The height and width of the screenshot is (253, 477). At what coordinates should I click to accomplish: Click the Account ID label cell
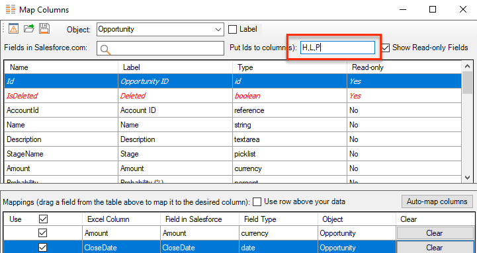pos(175,110)
